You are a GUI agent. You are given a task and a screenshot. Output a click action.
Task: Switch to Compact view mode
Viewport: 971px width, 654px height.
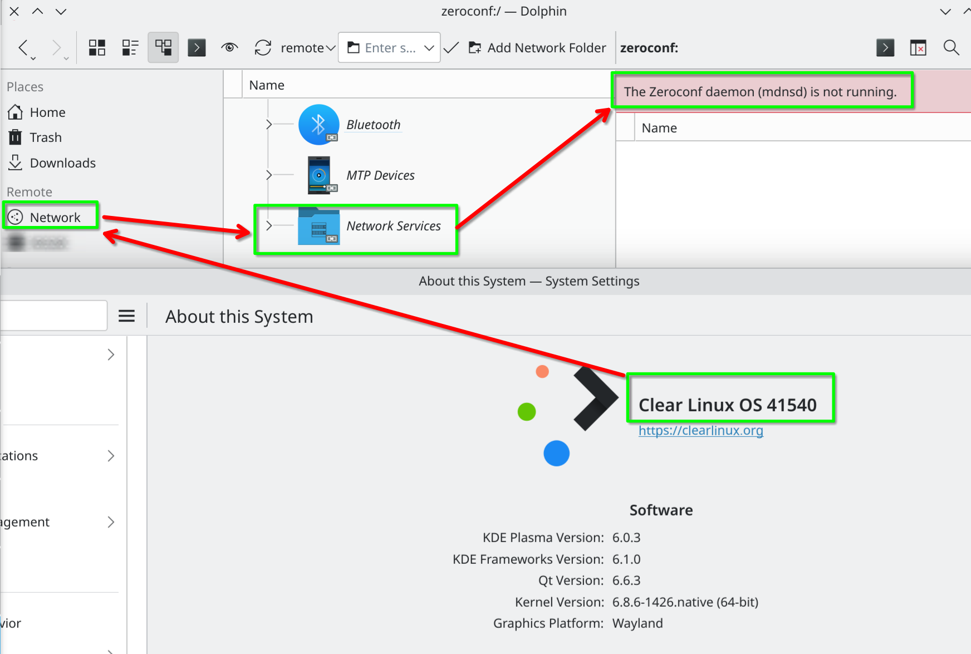click(130, 48)
